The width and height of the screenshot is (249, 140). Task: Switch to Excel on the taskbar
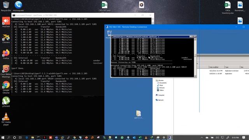140,137
